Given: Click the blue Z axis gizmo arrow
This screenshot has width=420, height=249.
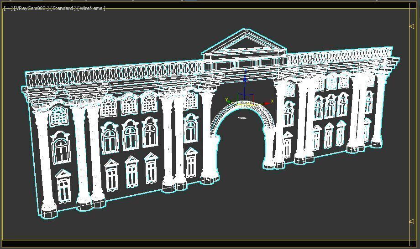Looking at the screenshot, I should (245, 79).
